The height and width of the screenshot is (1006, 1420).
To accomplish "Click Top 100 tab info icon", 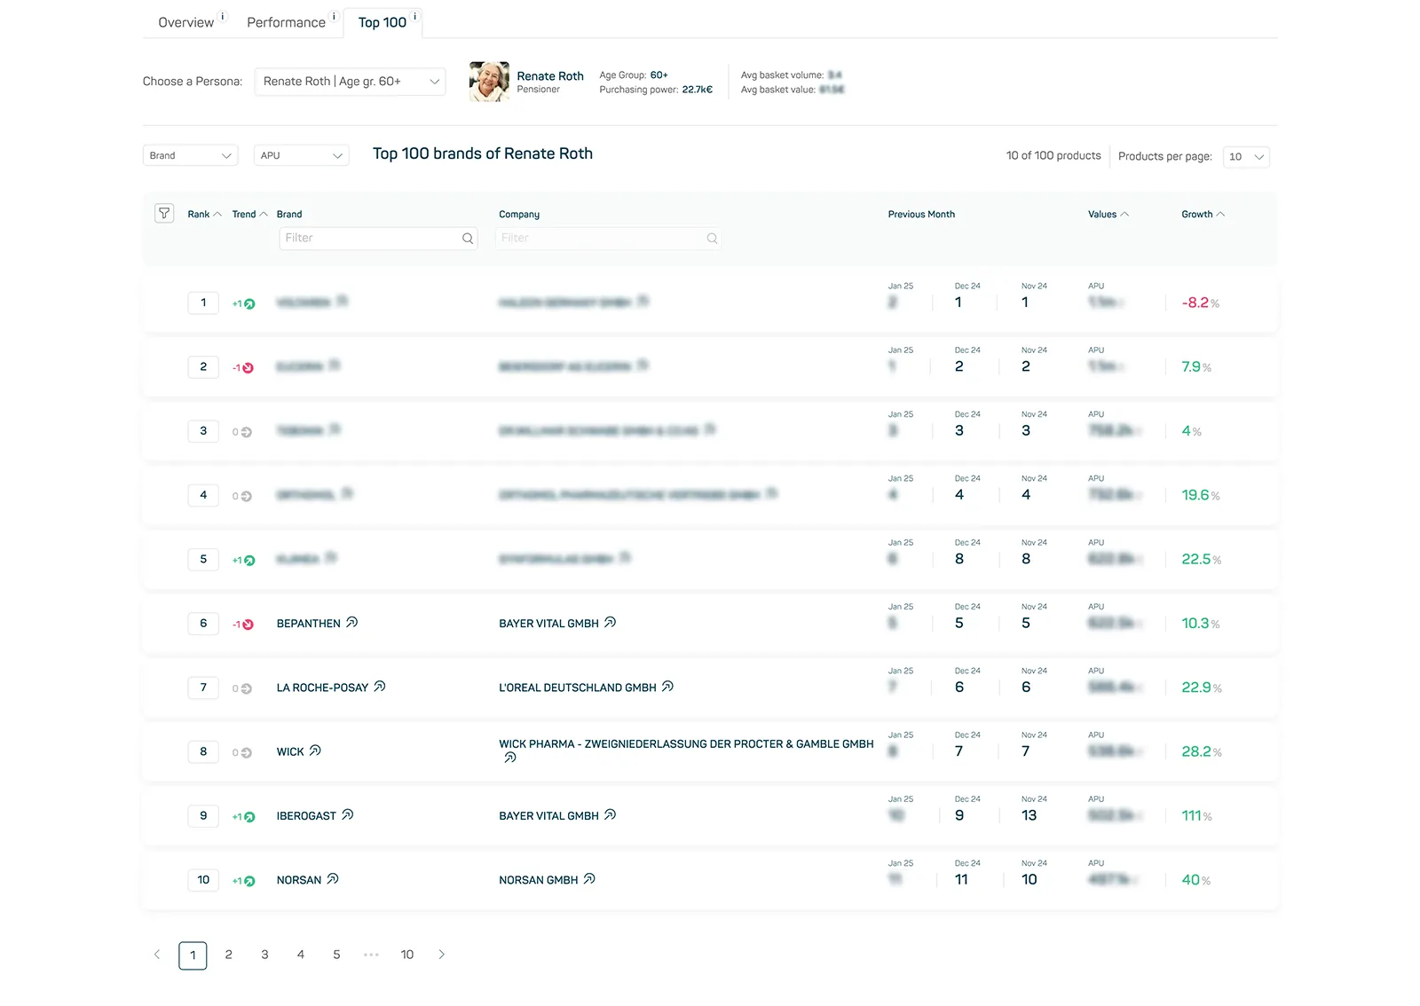I will pyautogui.click(x=415, y=16).
